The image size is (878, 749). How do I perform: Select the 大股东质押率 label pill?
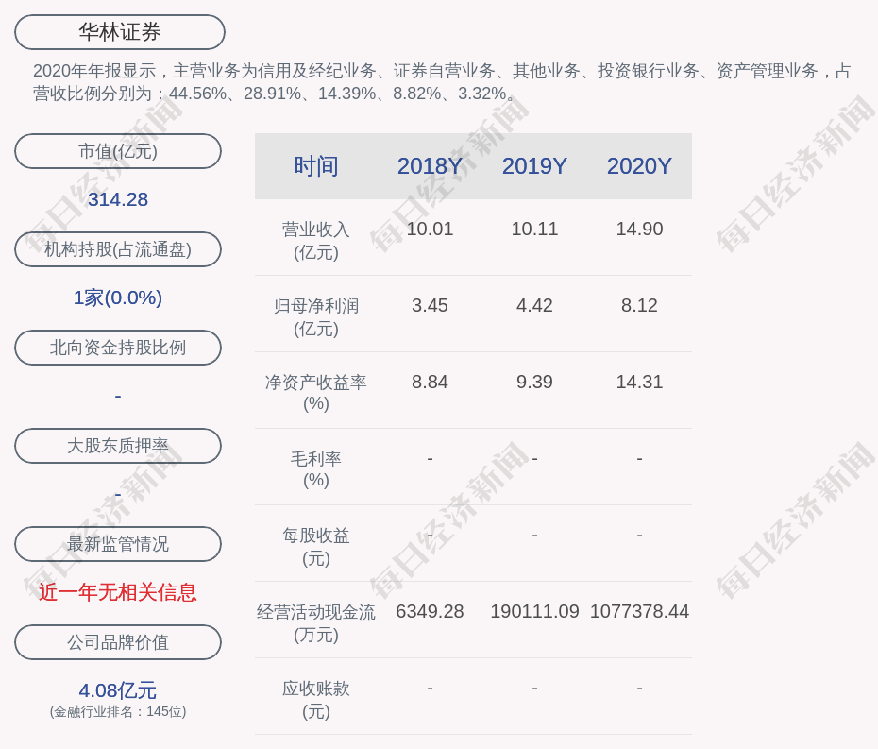(x=118, y=446)
